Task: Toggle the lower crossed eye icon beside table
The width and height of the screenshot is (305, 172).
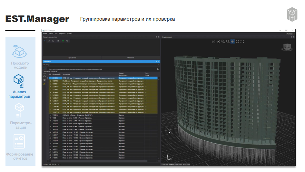Action: pyautogui.click(x=44, y=80)
